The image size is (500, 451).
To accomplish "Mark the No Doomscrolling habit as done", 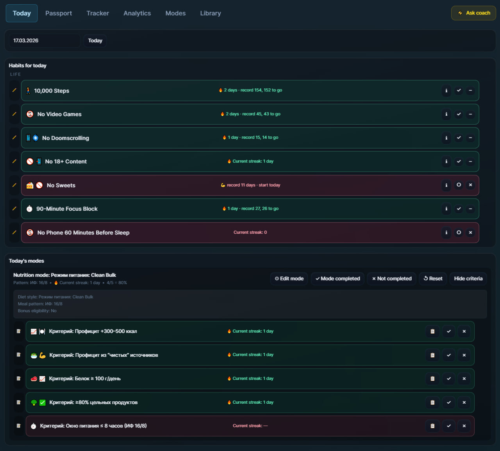I will [459, 138].
